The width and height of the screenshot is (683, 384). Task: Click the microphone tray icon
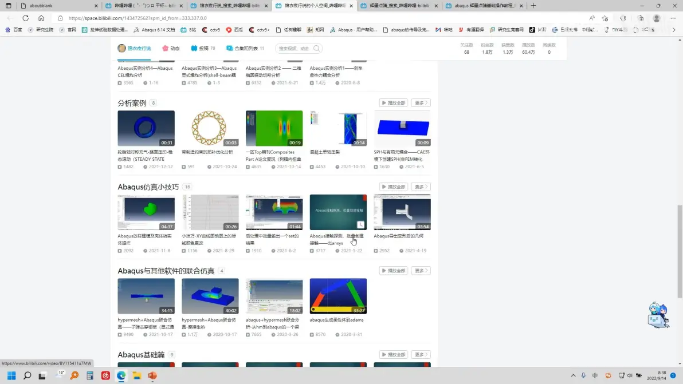583,375
